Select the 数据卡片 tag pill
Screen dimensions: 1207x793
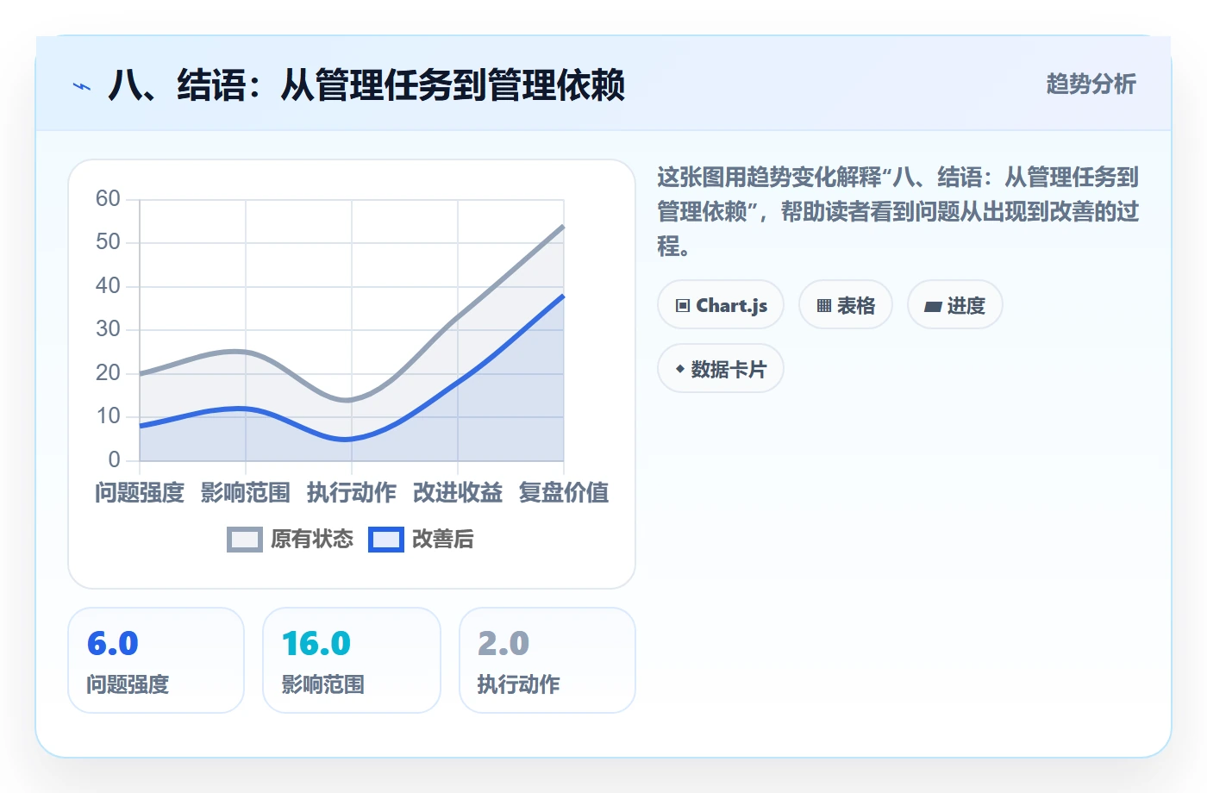click(x=721, y=369)
